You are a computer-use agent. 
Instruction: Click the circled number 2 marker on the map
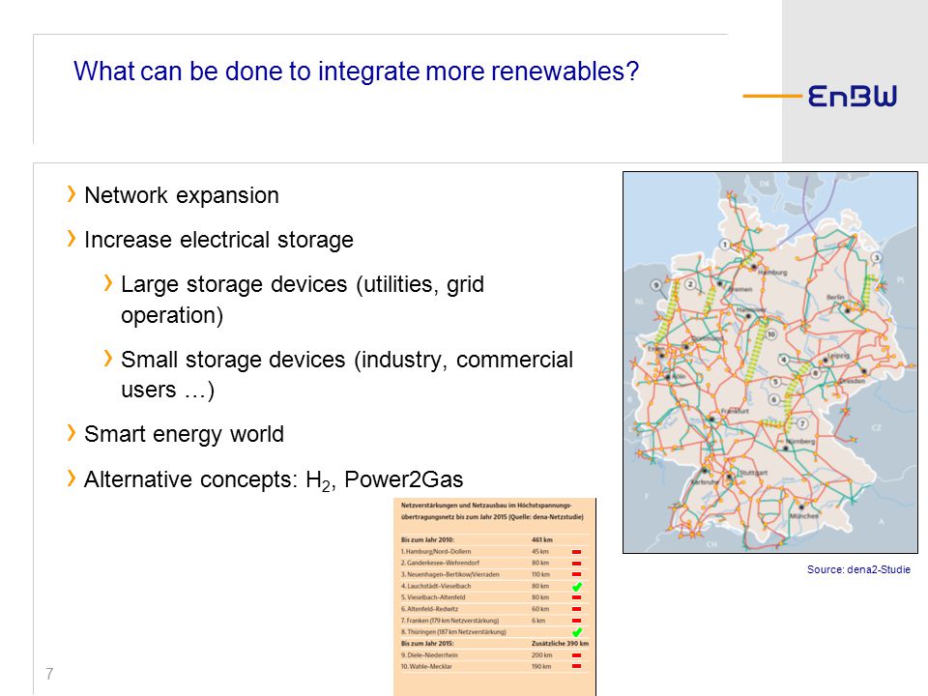(690, 284)
